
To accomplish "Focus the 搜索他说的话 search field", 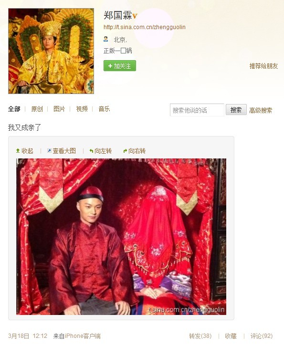I will pos(197,110).
